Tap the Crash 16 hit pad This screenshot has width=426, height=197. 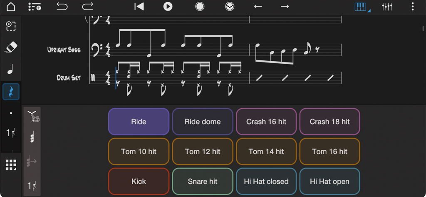(x=266, y=121)
